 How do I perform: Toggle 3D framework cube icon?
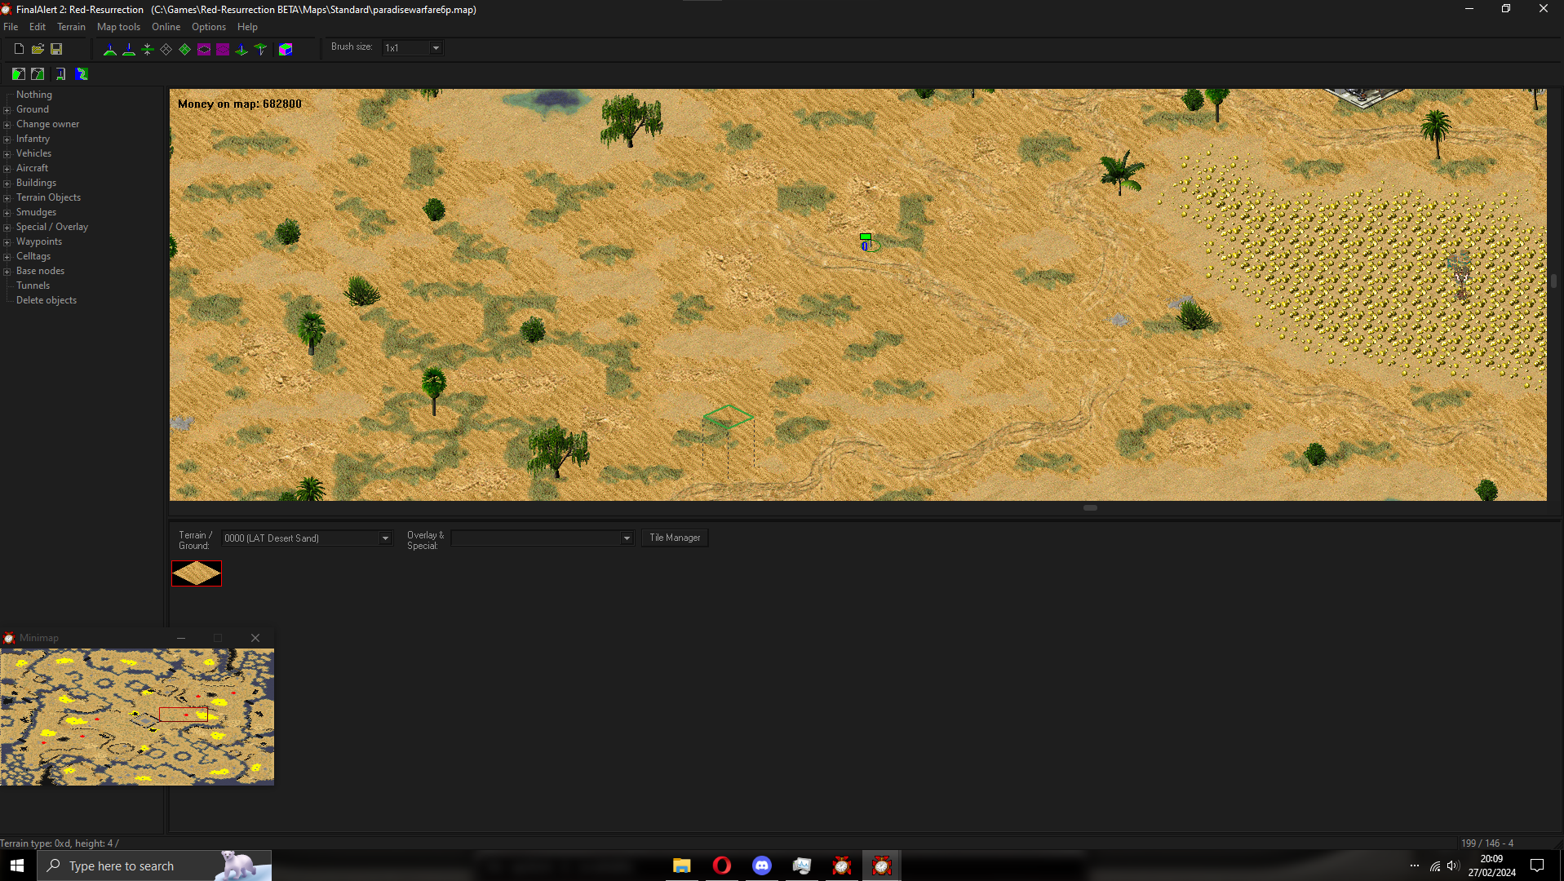(x=286, y=50)
